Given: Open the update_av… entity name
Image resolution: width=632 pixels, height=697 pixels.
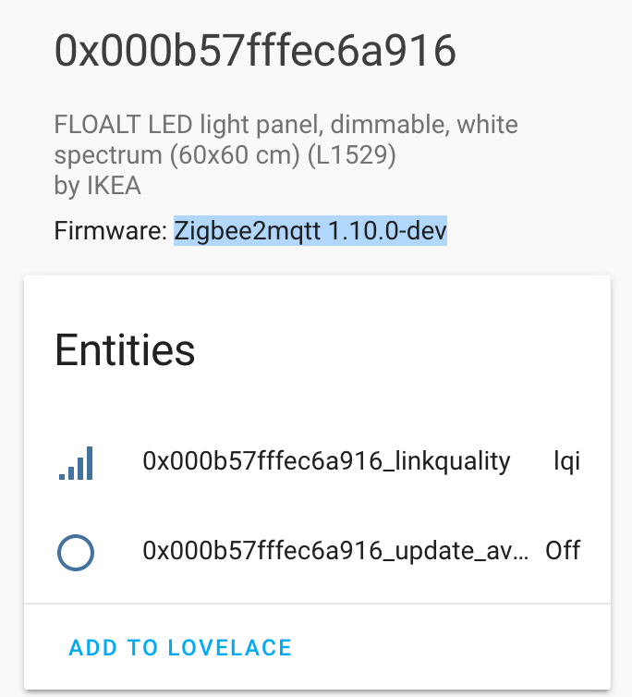Looking at the screenshot, I should [x=336, y=551].
